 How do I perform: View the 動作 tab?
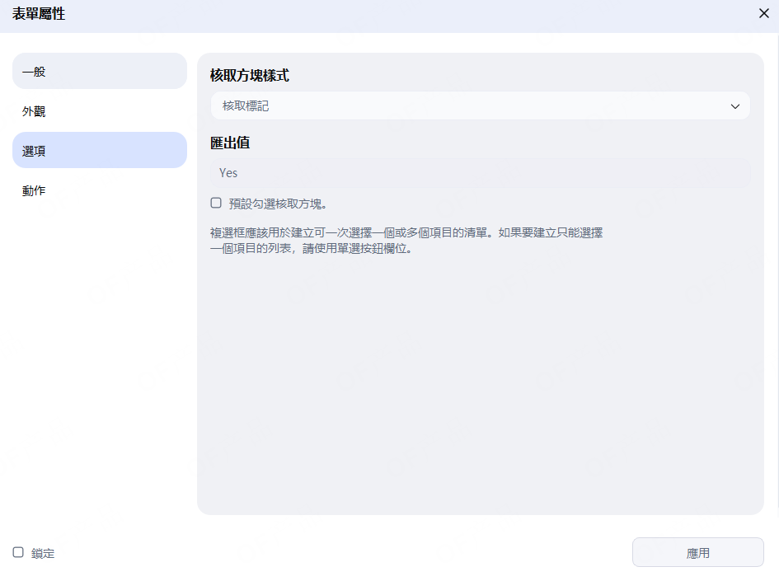[99, 190]
